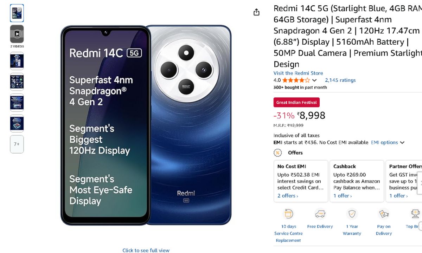Click the 1 Year Warranty shield icon
Screen dimensions: 422x253
[x=352, y=214]
